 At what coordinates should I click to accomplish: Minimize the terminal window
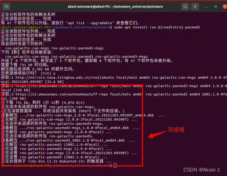pos(206,7)
